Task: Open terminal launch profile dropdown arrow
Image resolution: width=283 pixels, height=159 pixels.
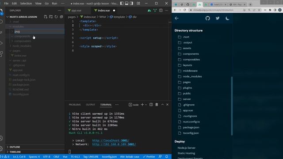Action: click(146, 105)
